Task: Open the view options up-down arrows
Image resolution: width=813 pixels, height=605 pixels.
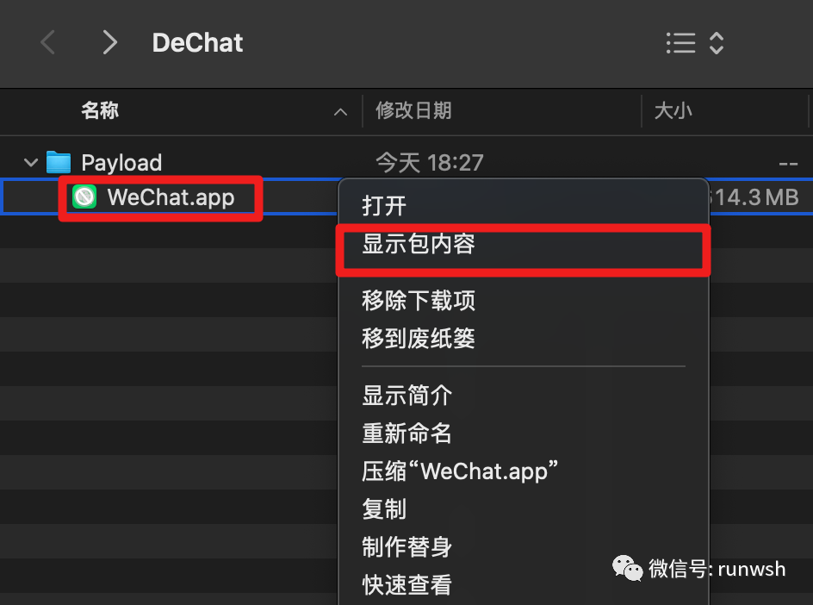Action: tap(717, 42)
